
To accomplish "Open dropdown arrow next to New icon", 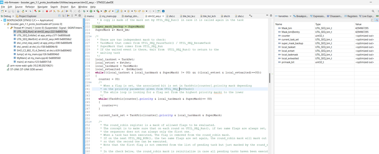I will coord(6,11).
